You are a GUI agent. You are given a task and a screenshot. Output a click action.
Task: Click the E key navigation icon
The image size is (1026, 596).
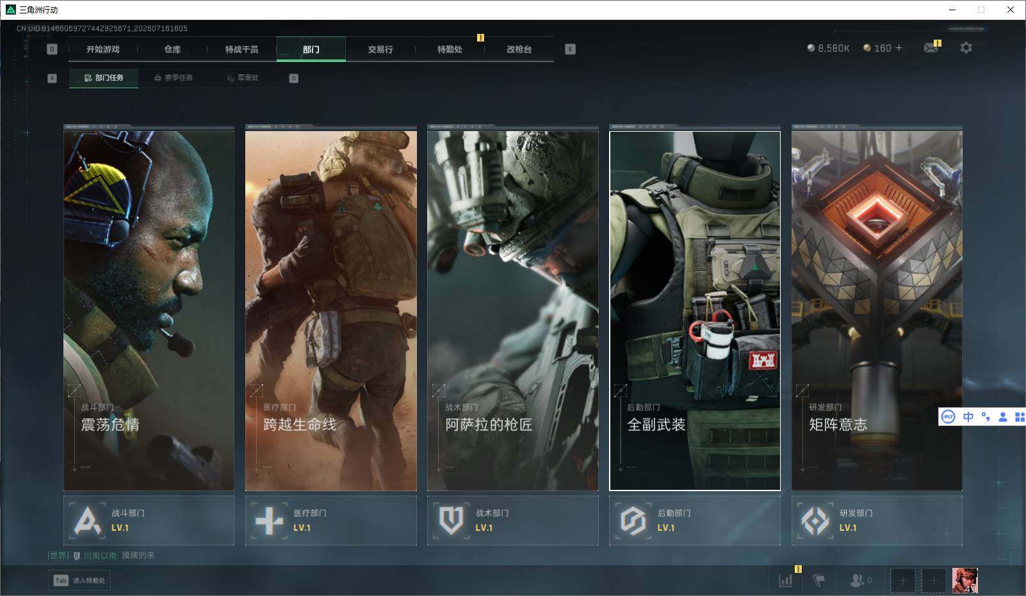coord(570,49)
